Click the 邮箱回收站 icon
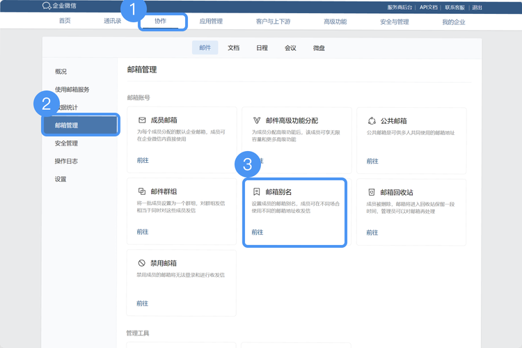522x348 pixels. [371, 191]
